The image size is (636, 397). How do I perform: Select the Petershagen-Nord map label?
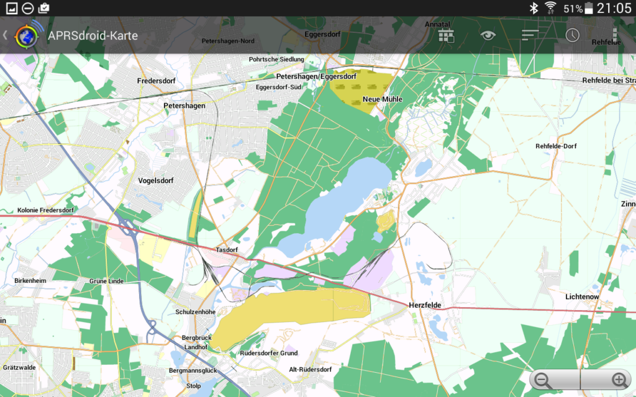tap(228, 41)
